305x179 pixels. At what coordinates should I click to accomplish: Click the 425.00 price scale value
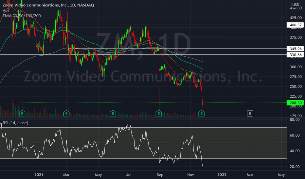[x=296, y=18]
